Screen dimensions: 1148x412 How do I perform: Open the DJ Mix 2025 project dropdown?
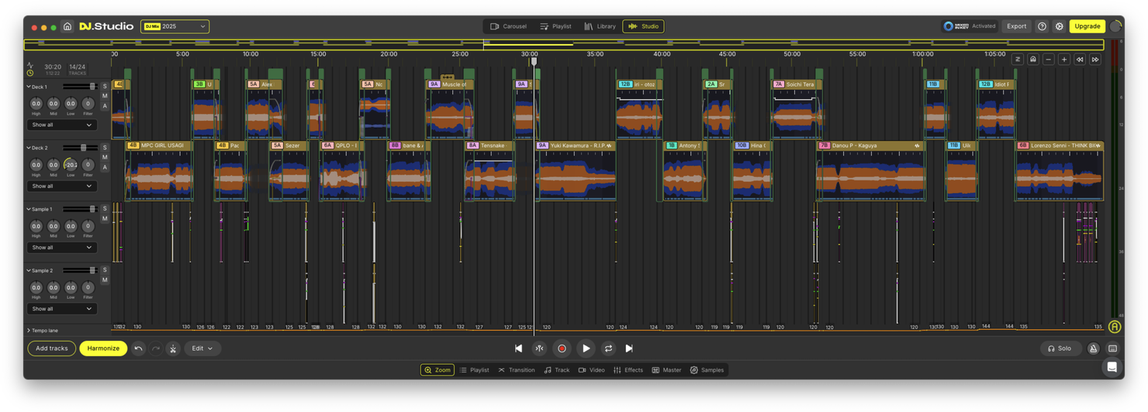point(175,26)
